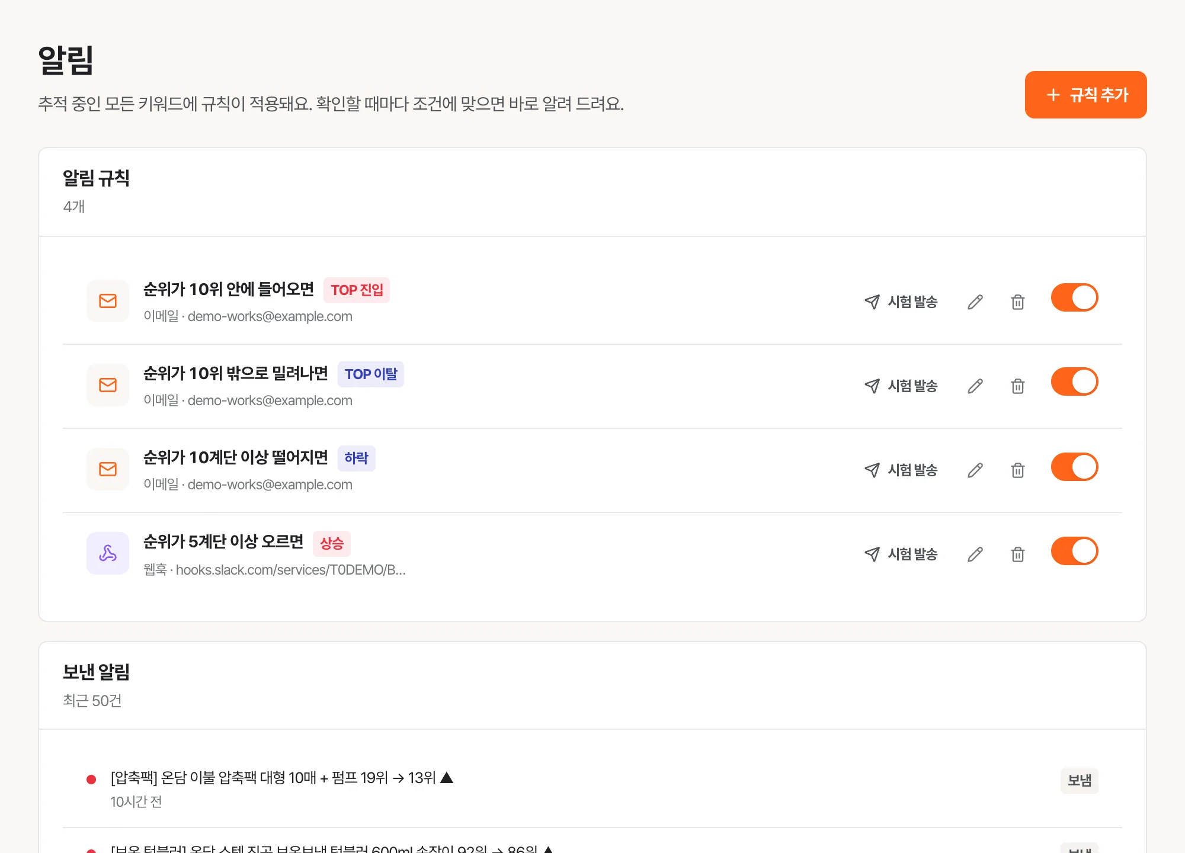Remove '10계단 이상 떨어지면' rule with trash icon
This screenshot has height=853, width=1185.
tap(1018, 470)
